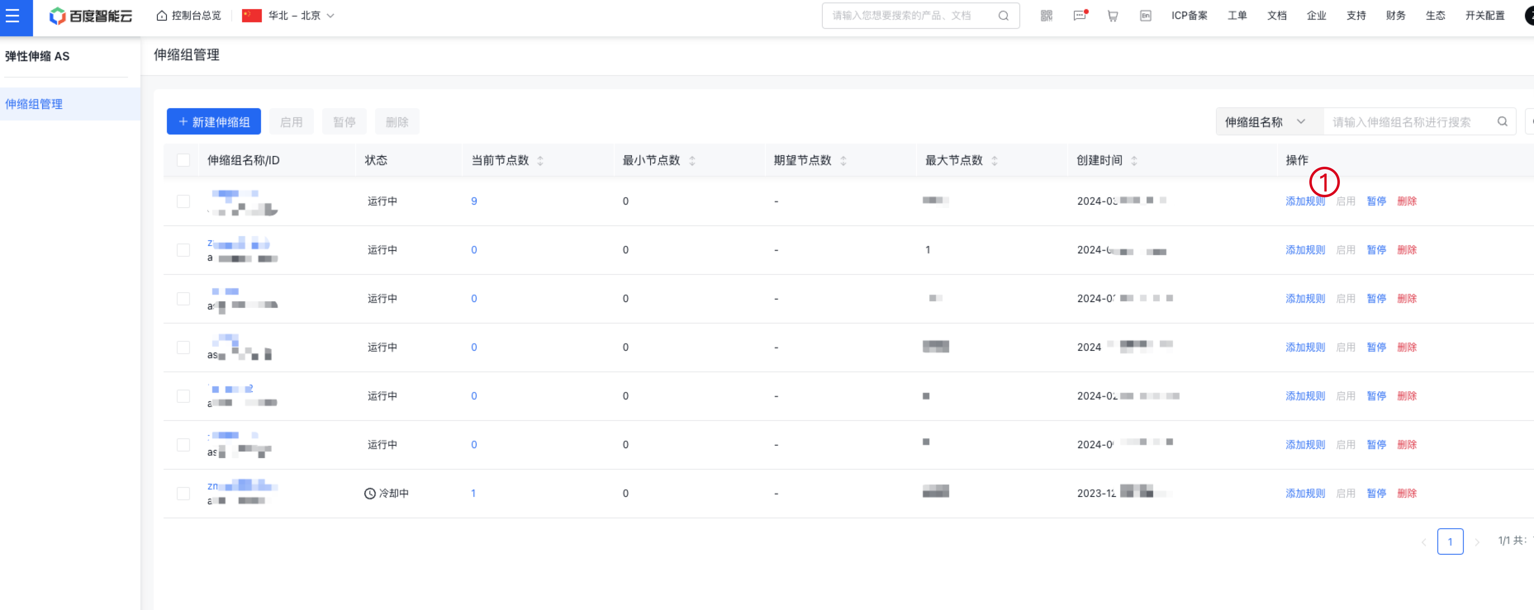Click the toolbar 删除 button

397,122
